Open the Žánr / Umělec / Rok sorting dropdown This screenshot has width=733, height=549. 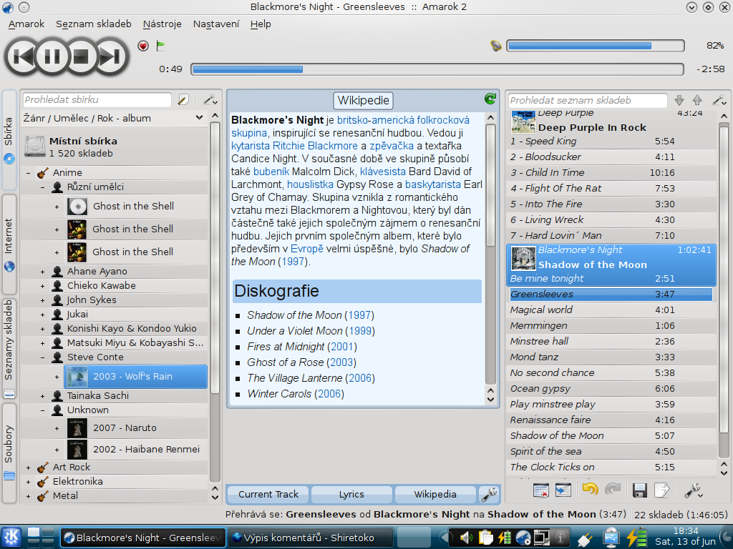point(114,118)
